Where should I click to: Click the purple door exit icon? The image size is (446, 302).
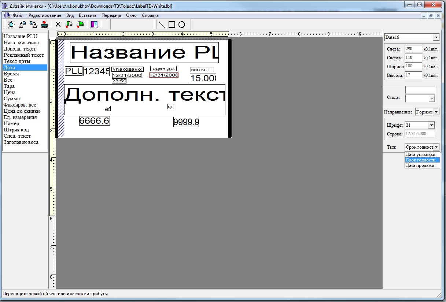click(94, 25)
